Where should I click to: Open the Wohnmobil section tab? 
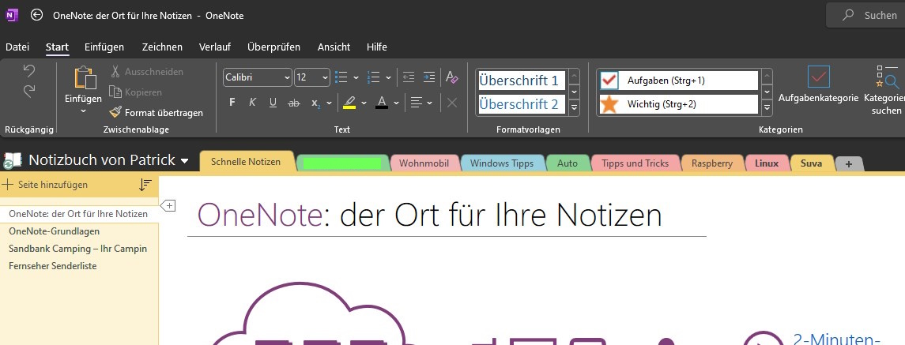tap(424, 163)
